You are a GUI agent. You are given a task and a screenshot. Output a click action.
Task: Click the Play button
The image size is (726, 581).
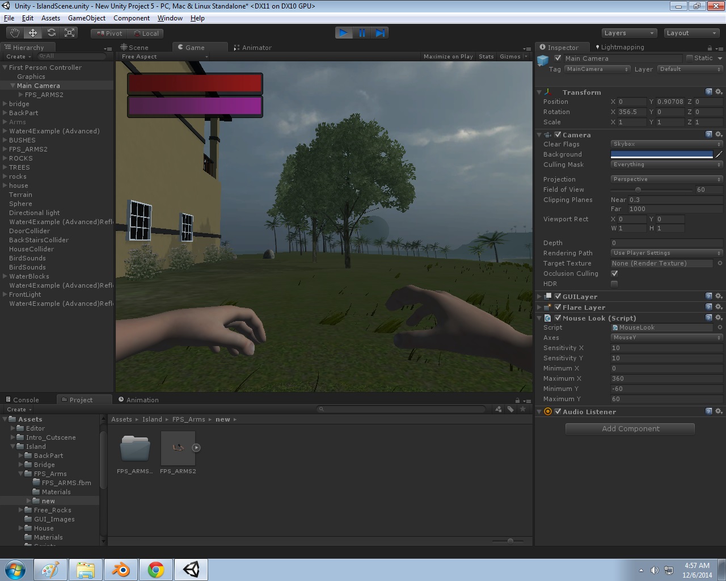(344, 33)
